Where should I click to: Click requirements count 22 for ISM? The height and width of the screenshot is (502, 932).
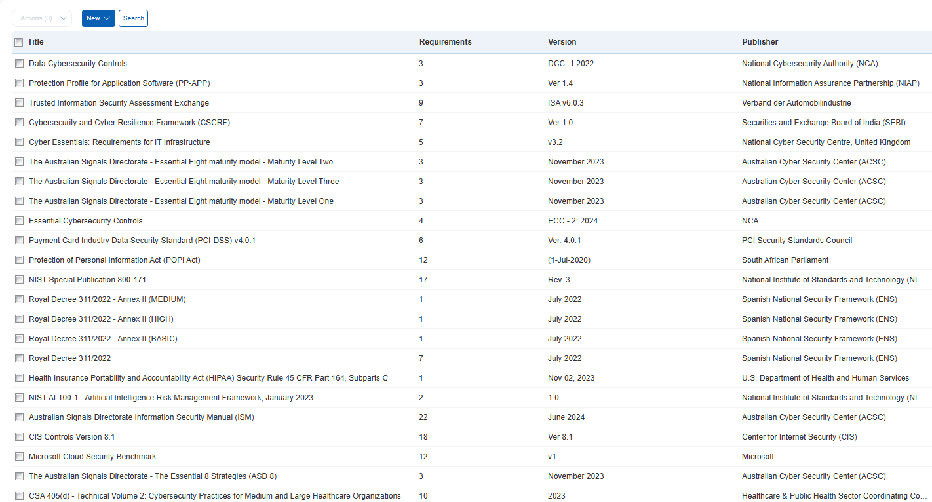pyautogui.click(x=423, y=417)
